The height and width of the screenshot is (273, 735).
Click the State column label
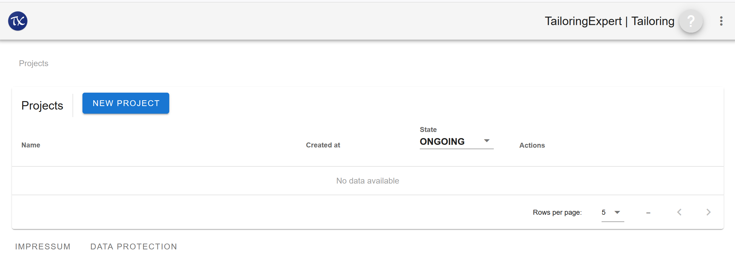(x=428, y=130)
